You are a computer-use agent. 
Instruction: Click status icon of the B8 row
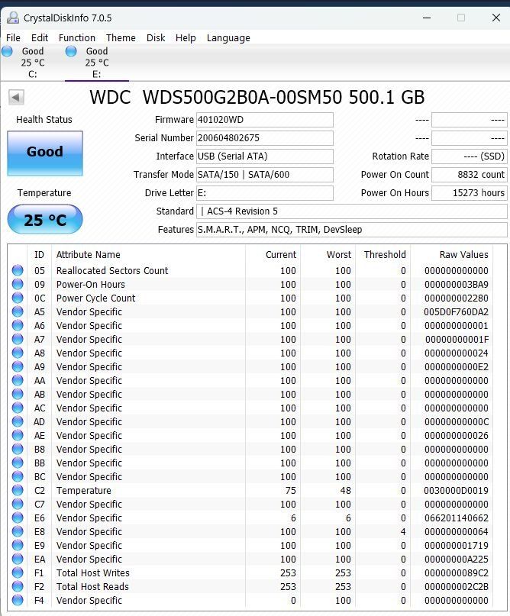tap(18, 449)
